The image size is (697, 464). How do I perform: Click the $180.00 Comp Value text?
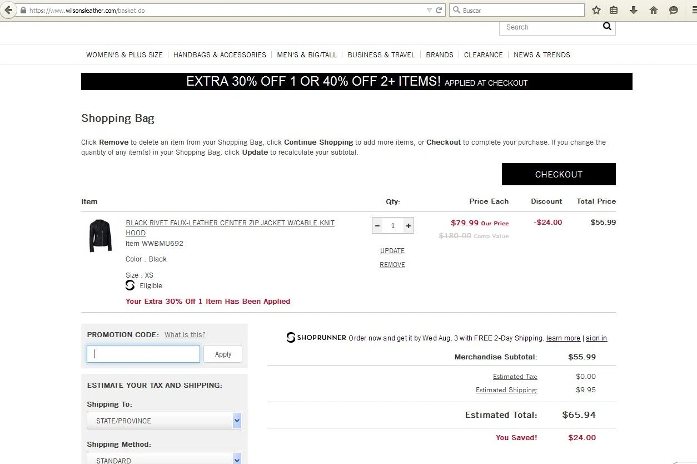[474, 236]
